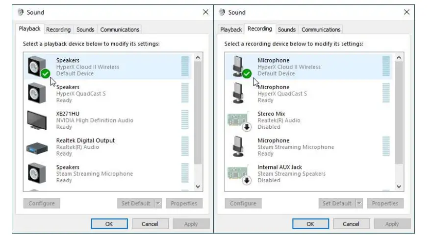Click the Sound icon in the Recording window title bar
The image size is (431, 237).
pos(222,12)
